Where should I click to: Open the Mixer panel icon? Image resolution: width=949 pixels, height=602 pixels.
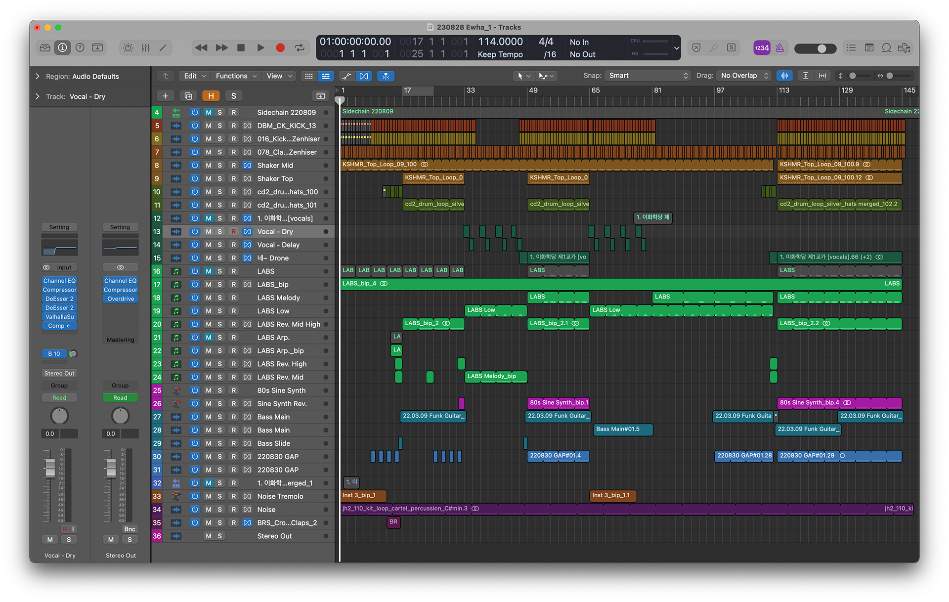(x=145, y=47)
